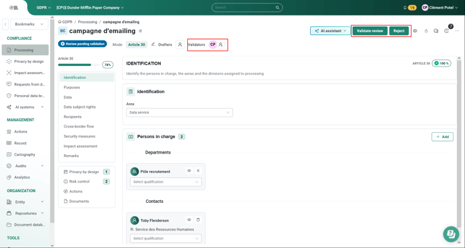The width and height of the screenshot is (465, 248).
Task: Click the search magnifier icon
Action: click(278, 7)
